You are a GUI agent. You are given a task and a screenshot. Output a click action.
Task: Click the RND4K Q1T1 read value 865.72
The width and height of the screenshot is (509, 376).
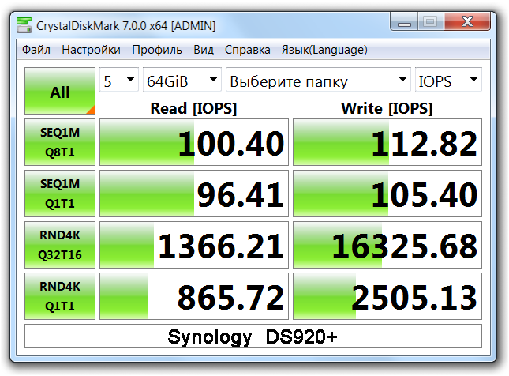click(194, 296)
